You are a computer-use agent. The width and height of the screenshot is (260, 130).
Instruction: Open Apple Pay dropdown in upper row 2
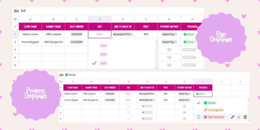coord(169,34)
